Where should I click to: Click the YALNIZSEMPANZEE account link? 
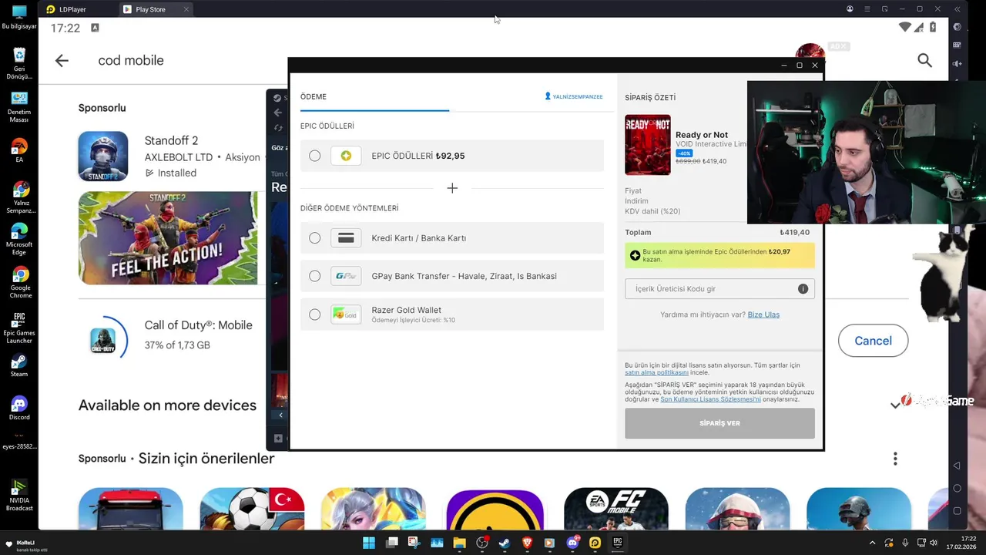pyautogui.click(x=574, y=96)
